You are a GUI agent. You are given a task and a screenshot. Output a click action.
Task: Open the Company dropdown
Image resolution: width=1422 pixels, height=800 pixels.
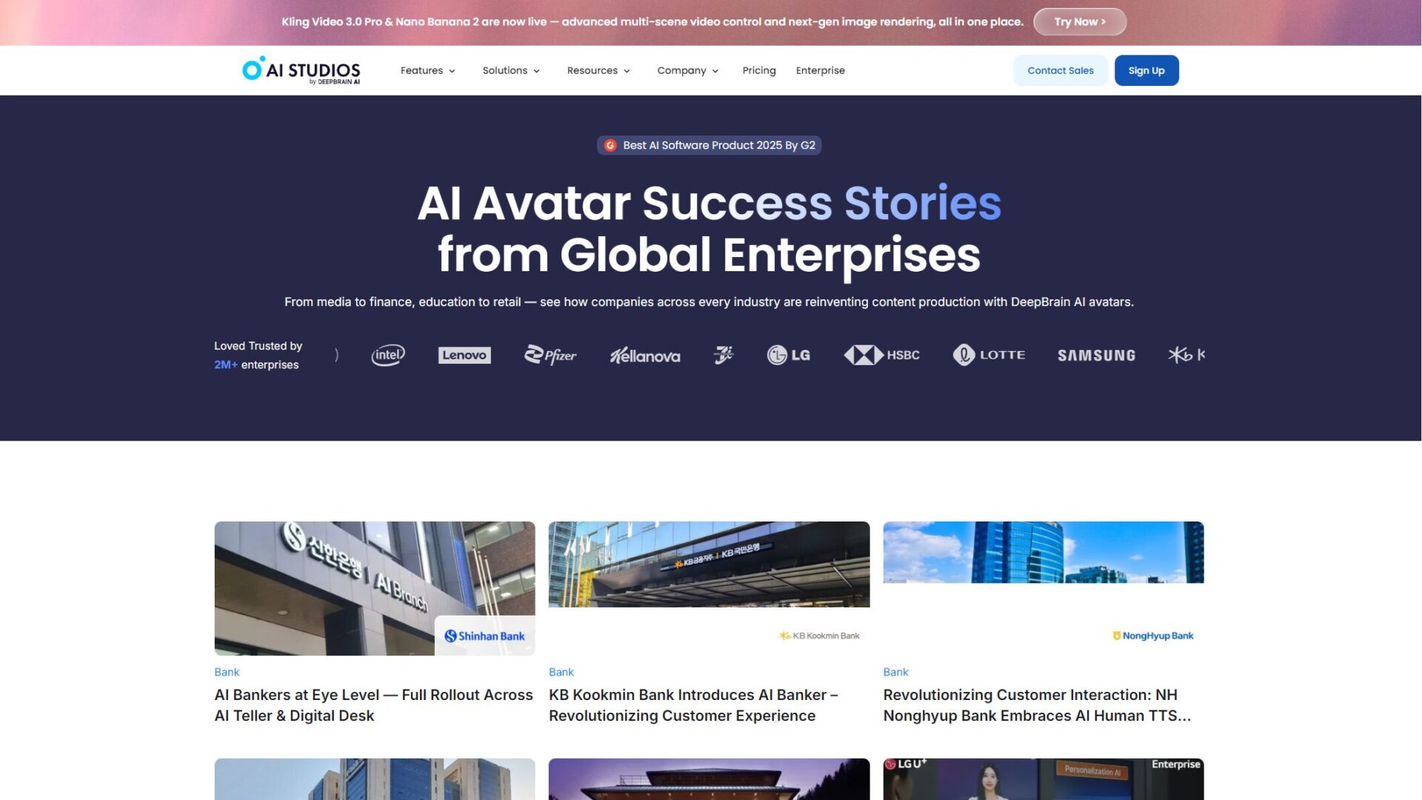[688, 70]
